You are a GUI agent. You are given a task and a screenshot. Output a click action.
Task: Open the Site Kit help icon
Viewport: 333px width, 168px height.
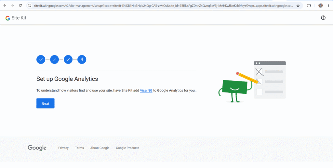coord(323,18)
